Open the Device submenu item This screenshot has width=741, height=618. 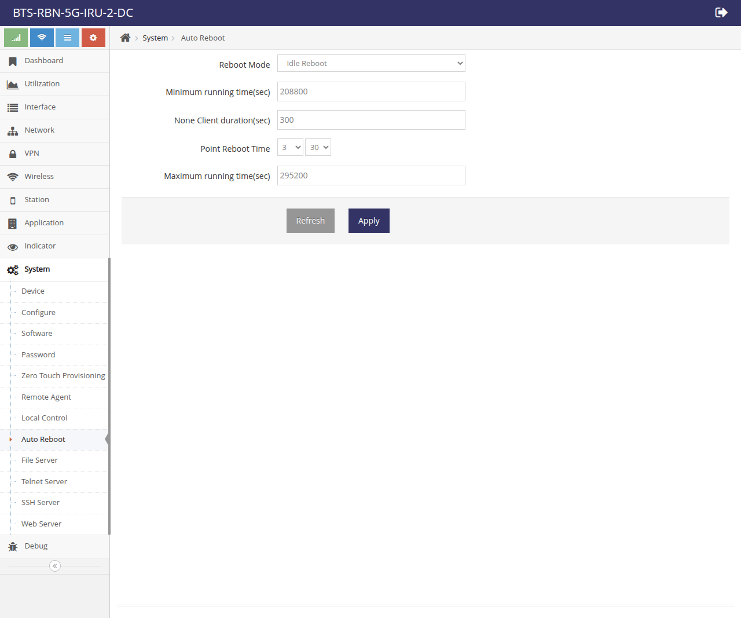pyautogui.click(x=54, y=291)
